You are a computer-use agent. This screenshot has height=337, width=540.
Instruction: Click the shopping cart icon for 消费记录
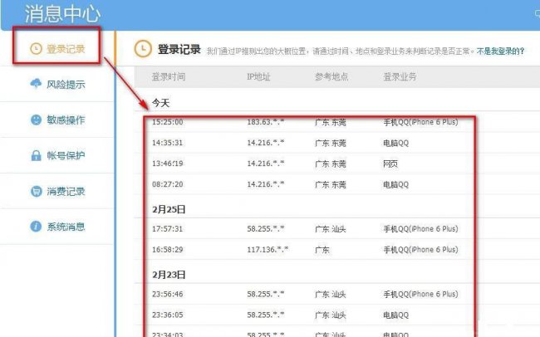36,191
